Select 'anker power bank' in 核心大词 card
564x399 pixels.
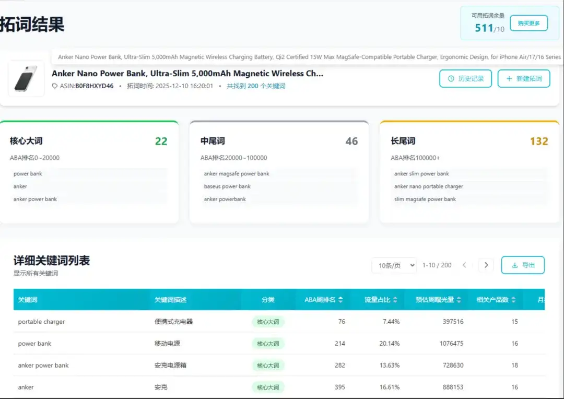[x=35, y=199]
